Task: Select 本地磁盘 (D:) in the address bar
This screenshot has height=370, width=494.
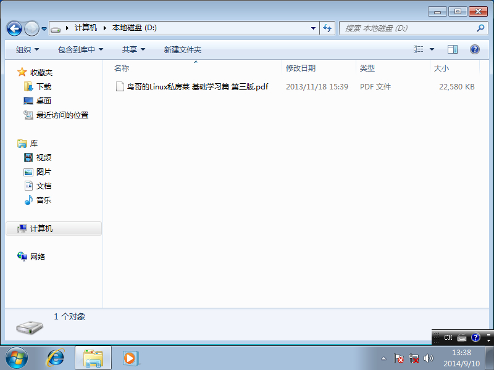Action: coord(135,28)
